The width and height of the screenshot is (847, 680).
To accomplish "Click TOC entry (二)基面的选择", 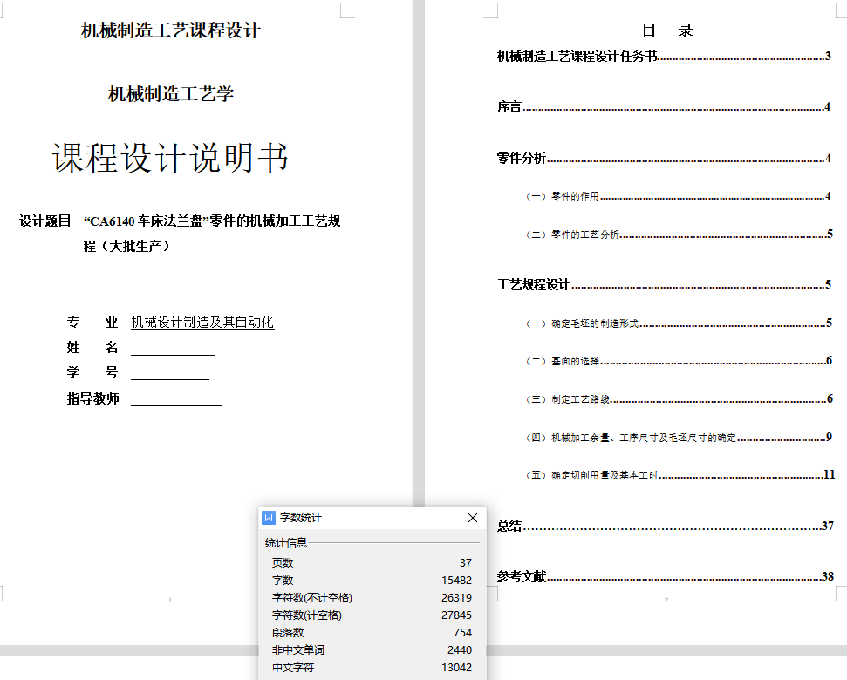I will pyautogui.click(x=563, y=361).
